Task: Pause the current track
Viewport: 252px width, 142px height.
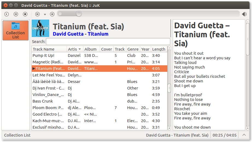Action: 16,14
